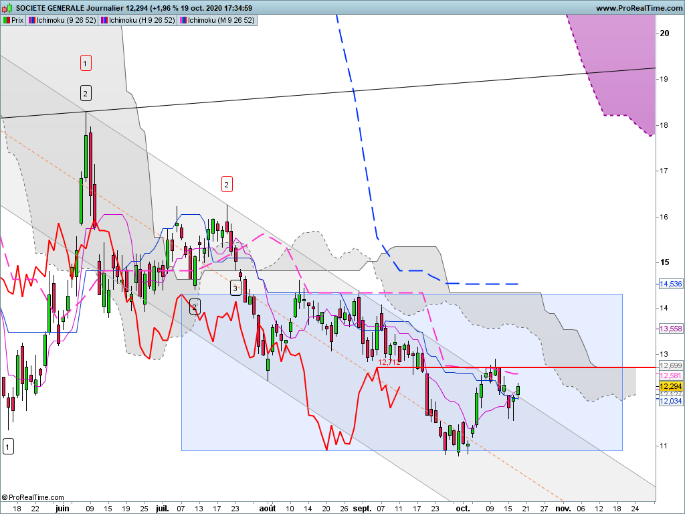Select the yellow 12,294 current price label
The image size is (685, 514).
670,386
